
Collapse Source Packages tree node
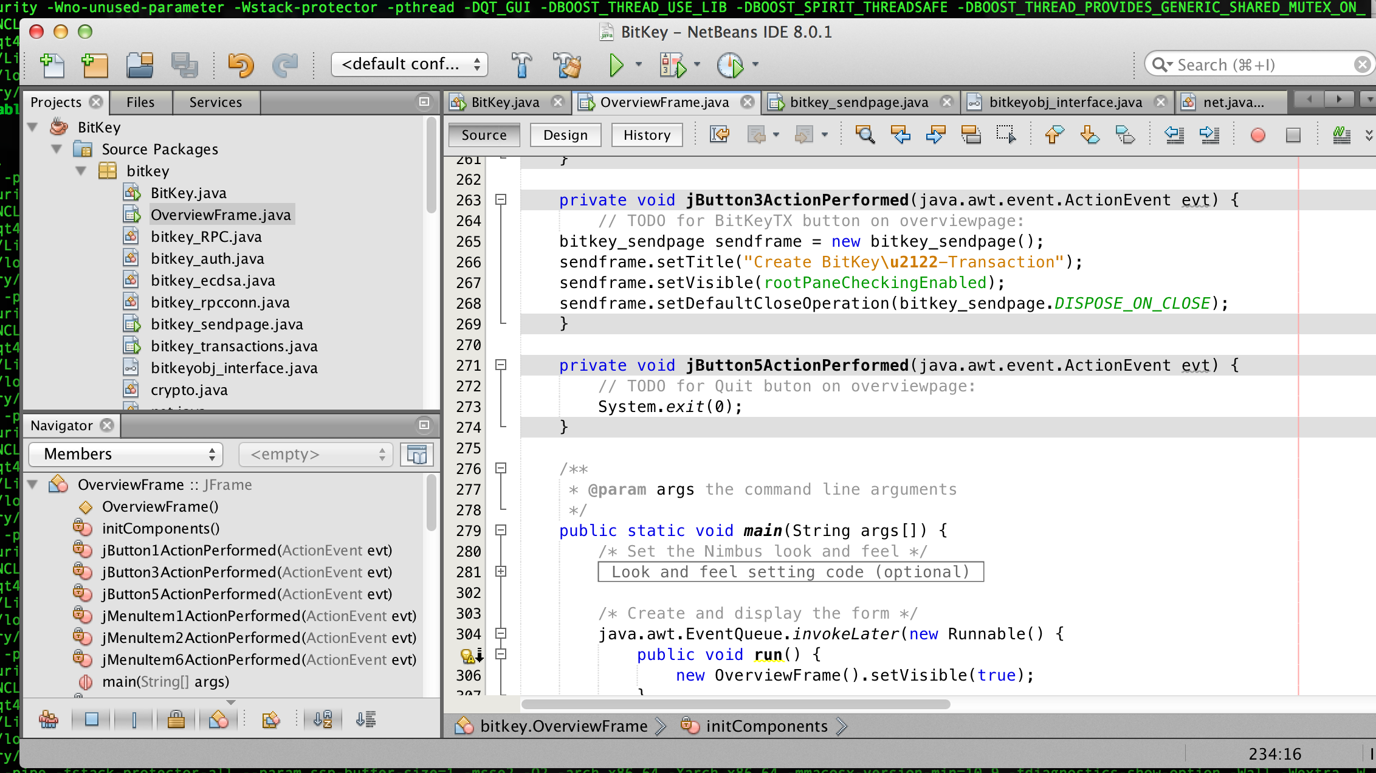[x=57, y=149]
